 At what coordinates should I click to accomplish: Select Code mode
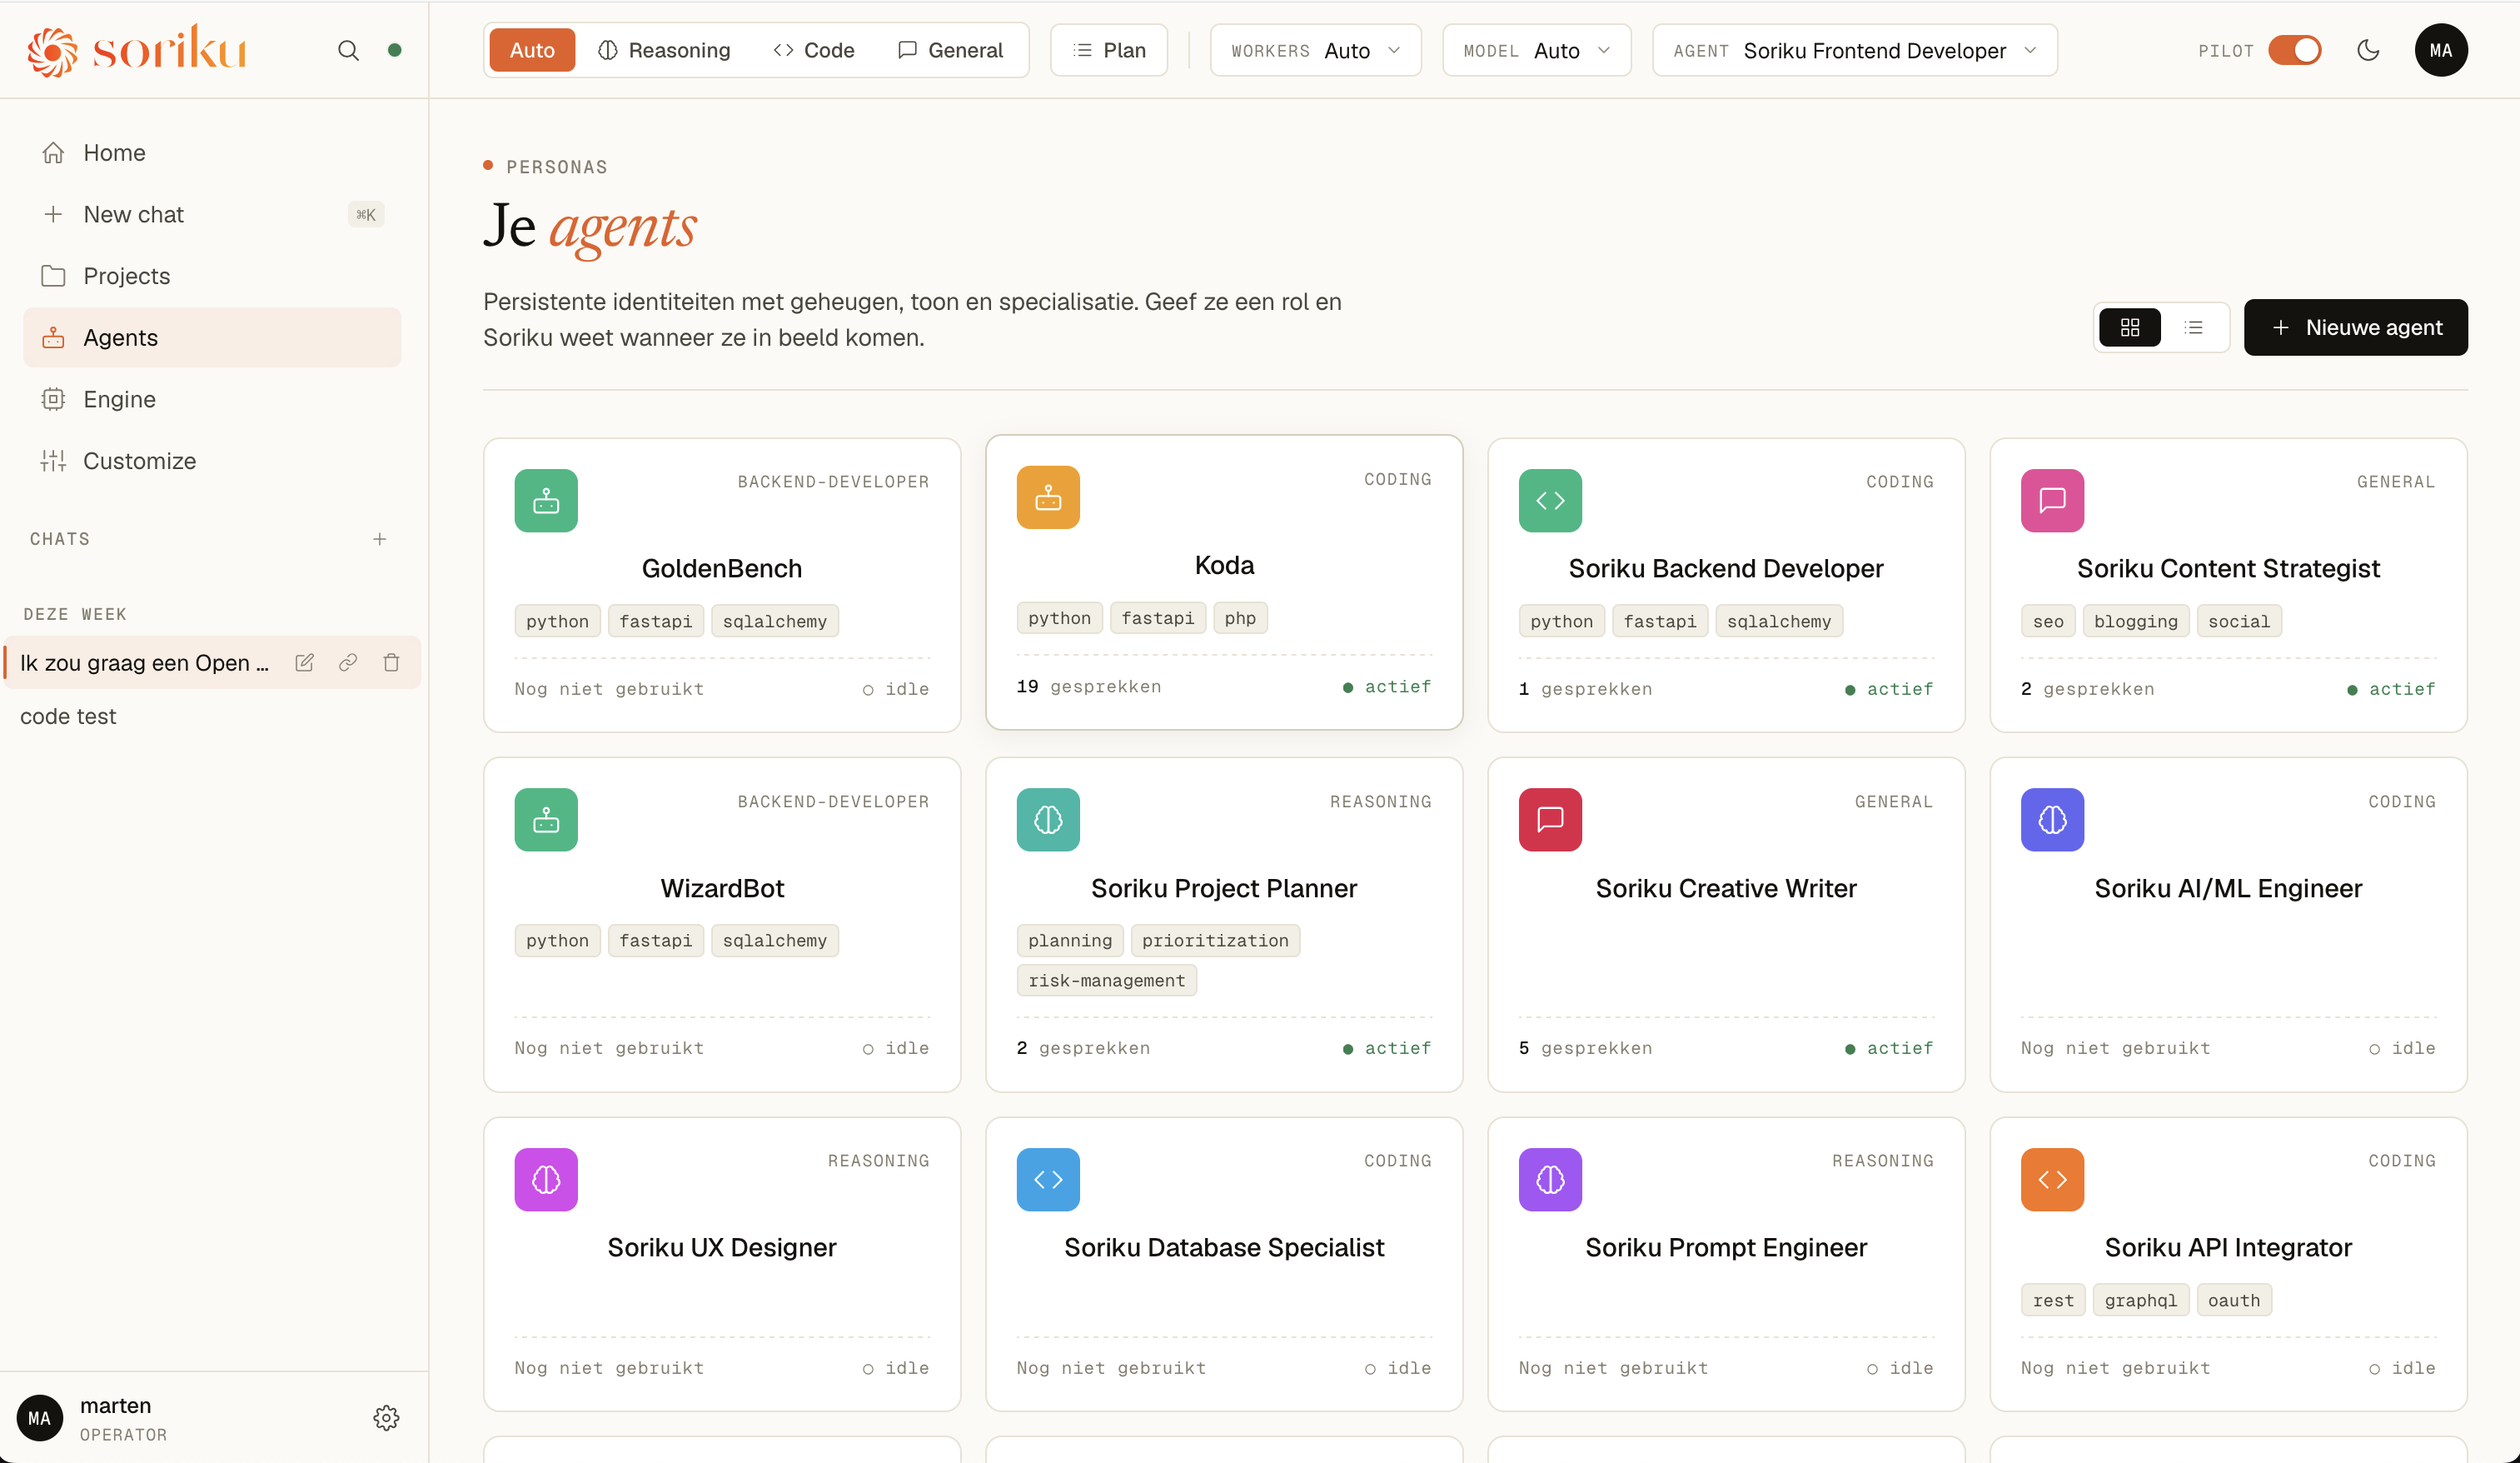(x=814, y=50)
